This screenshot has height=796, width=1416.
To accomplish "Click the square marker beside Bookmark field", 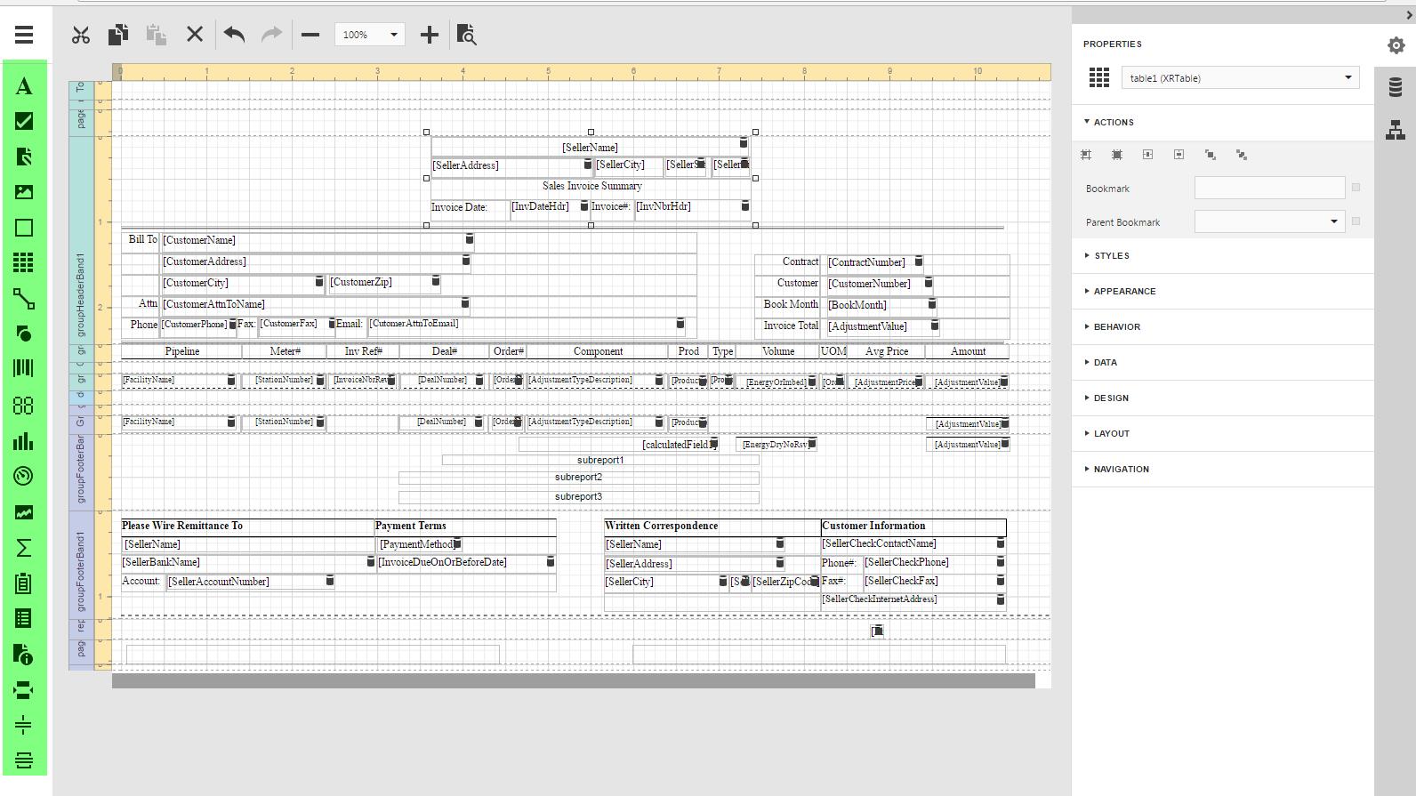I will click(1356, 188).
